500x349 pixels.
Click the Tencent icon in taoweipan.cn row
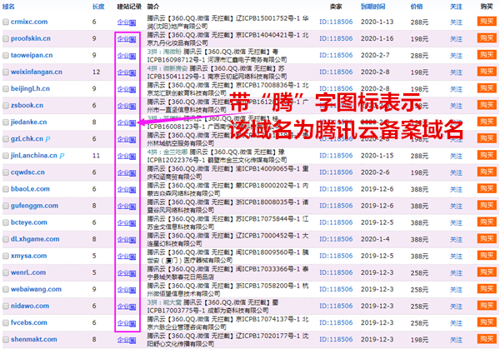click(x=132, y=56)
